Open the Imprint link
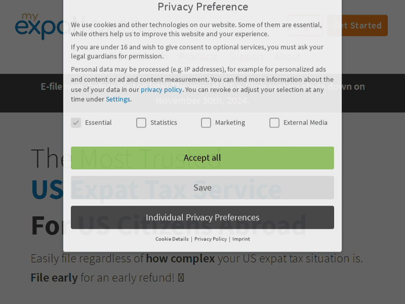This screenshot has height=304, width=405. (x=241, y=239)
